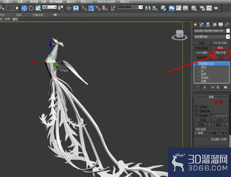Click the 挤出 Extrude modifier button
This screenshot has width=231, height=177.
202,43
